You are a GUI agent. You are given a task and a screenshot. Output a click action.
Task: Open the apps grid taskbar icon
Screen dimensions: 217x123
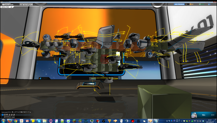(21, 121)
